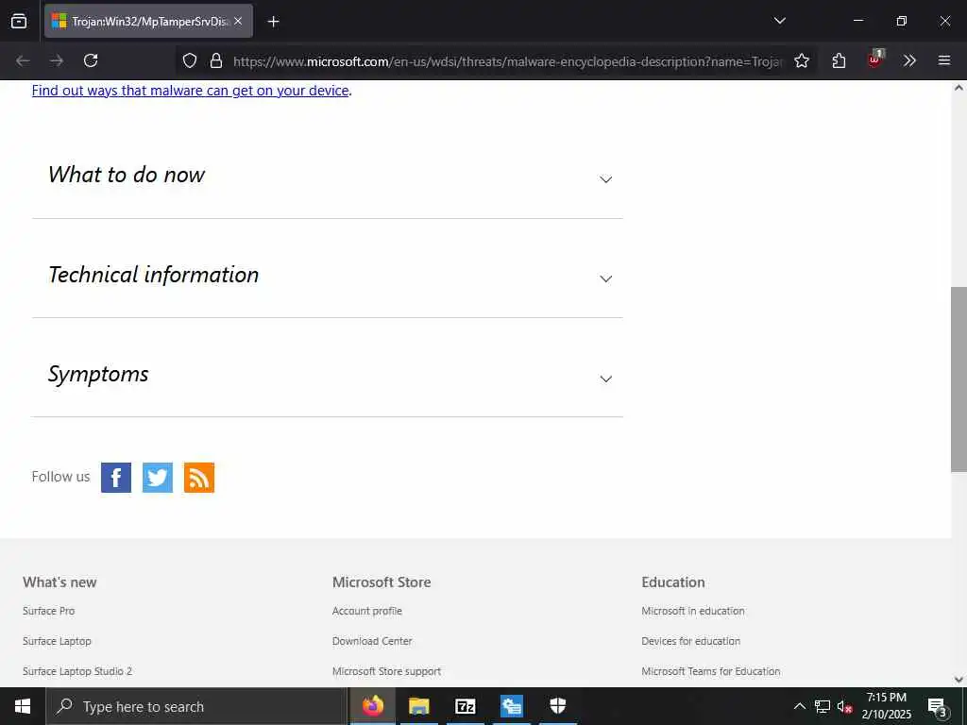Open the Twitter follow icon

[158, 477]
